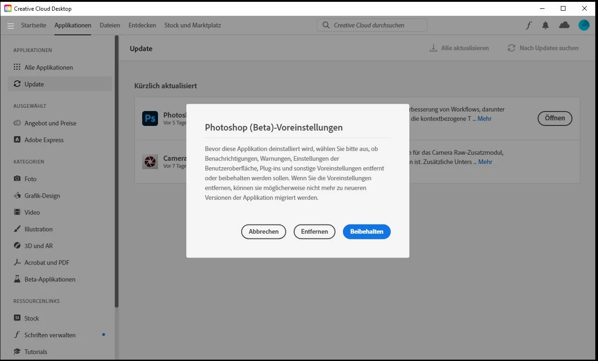The image size is (598, 361).
Task: Click the Stock St icon
Action: coord(17,318)
